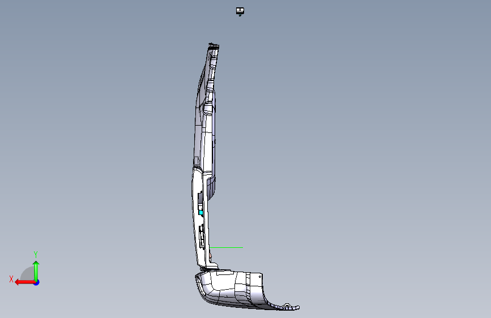Click the red X label on the triad
Screen dimensions: 491x318
click(11, 279)
